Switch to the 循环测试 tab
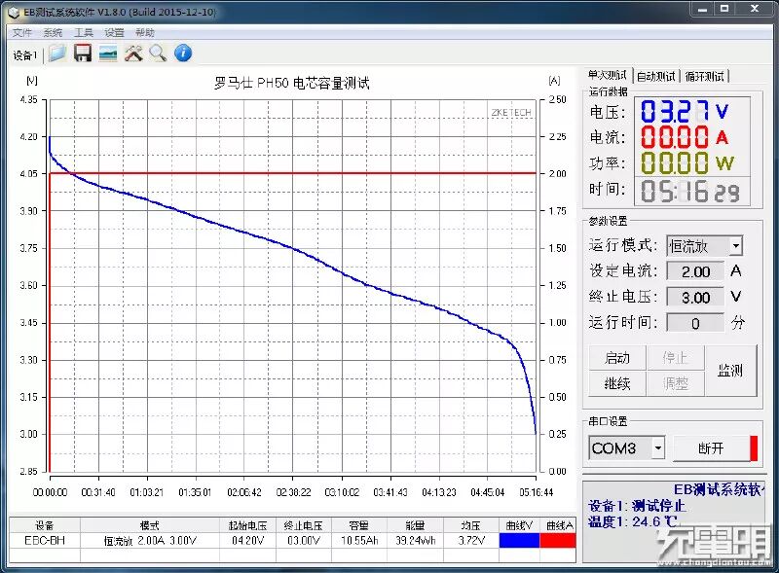The image size is (779, 573). click(x=704, y=77)
